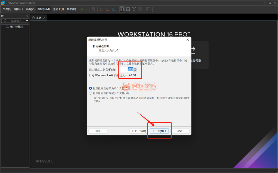This screenshot has height=173, width=278.
Task: Click the full screen mode icon
Action: 134,9
